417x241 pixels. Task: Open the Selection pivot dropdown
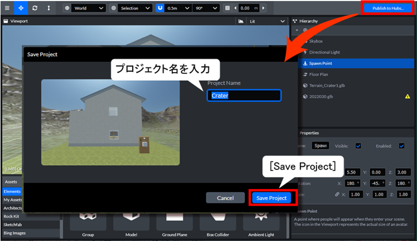pos(135,8)
